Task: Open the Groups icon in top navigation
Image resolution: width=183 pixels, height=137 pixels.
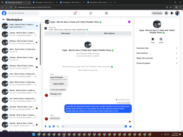Action: point(107,13)
